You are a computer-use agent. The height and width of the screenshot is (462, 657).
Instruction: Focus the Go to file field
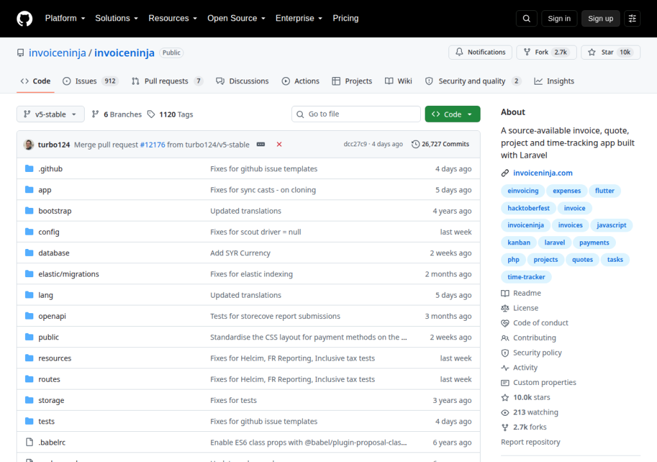pos(356,114)
